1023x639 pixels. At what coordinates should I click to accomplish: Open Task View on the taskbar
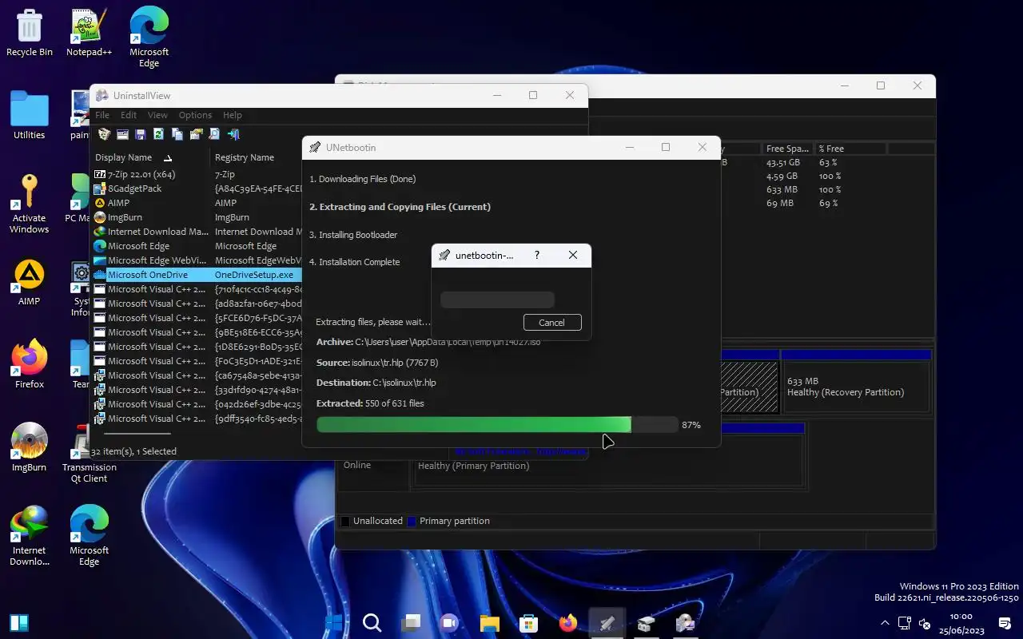click(411, 623)
